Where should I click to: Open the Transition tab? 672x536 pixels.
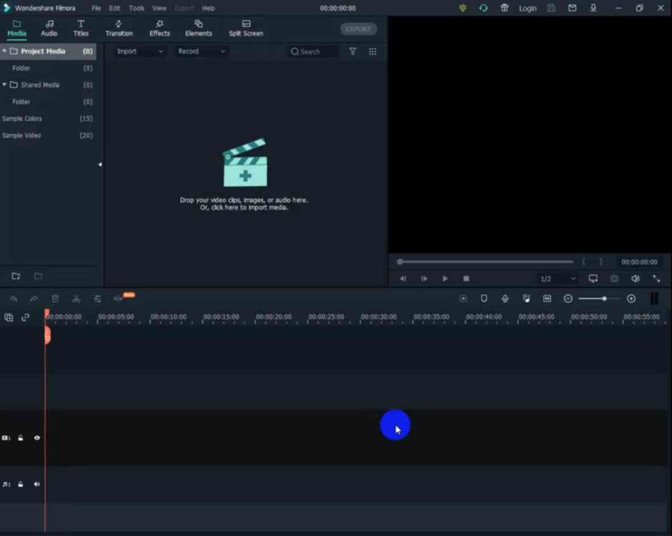point(119,28)
